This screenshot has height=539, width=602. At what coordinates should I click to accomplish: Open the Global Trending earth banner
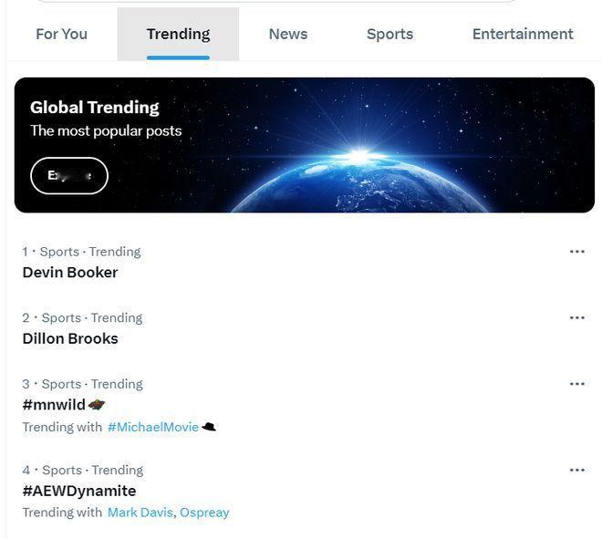365,146
